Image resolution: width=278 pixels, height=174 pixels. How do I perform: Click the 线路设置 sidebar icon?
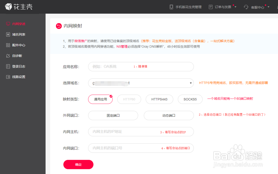point(8,77)
